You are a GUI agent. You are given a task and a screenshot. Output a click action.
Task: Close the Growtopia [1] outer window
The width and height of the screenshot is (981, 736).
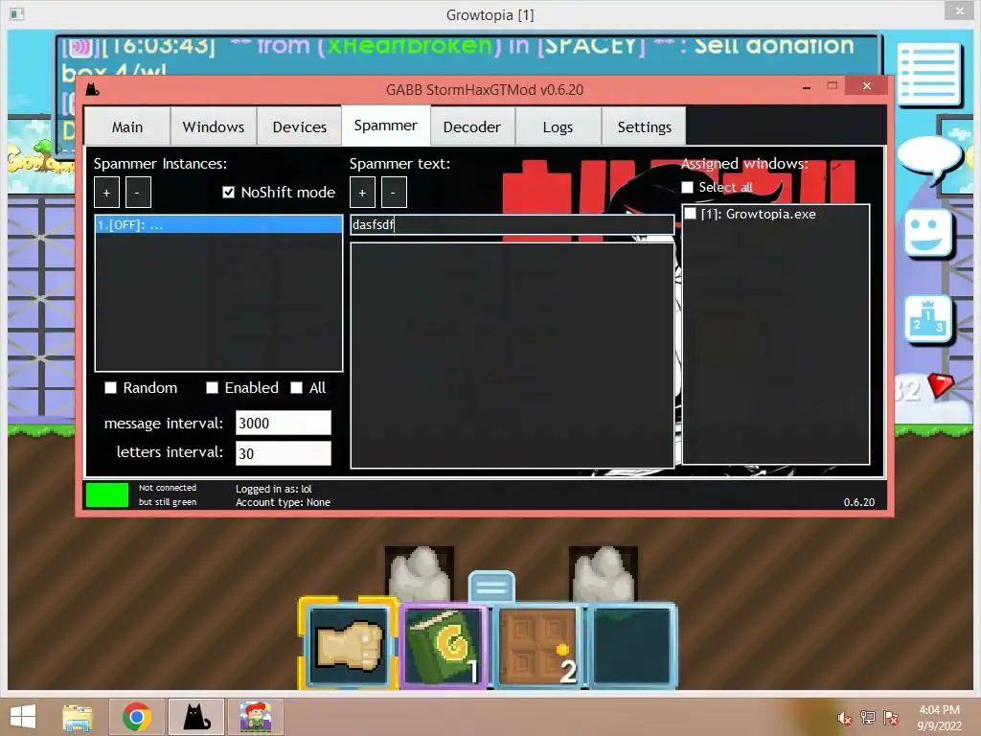tap(960, 11)
